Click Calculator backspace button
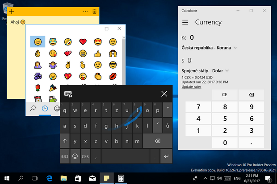Viewport: 277px width, 184px height. point(251,95)
